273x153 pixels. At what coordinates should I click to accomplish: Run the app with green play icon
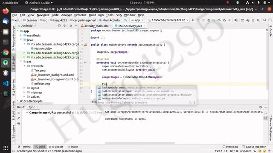193,20
